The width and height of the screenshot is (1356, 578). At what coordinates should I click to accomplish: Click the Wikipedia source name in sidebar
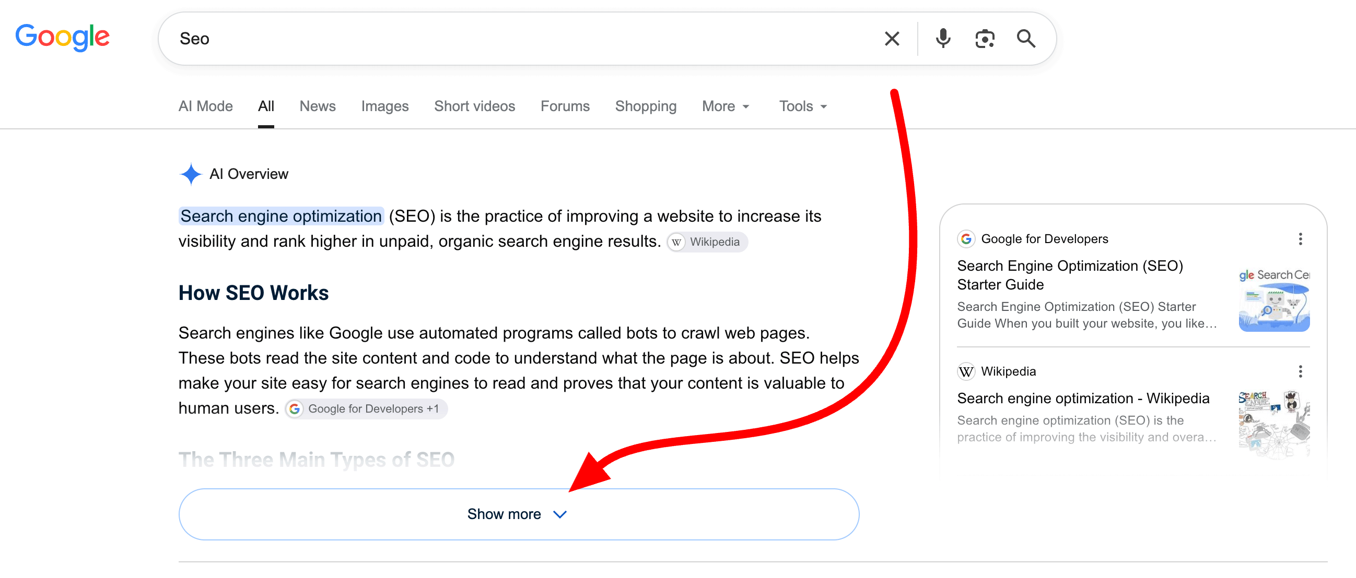1008,371
